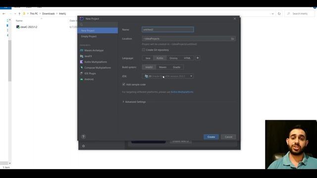Click the Name column header in Explorer

coord(19,21)
